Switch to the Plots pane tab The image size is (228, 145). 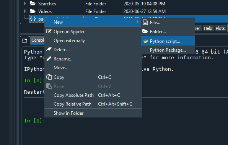click(x=220, y=28)
